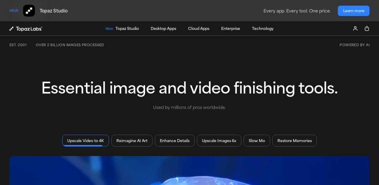Open the Topaz Studio nav menu item

(127, 28)
